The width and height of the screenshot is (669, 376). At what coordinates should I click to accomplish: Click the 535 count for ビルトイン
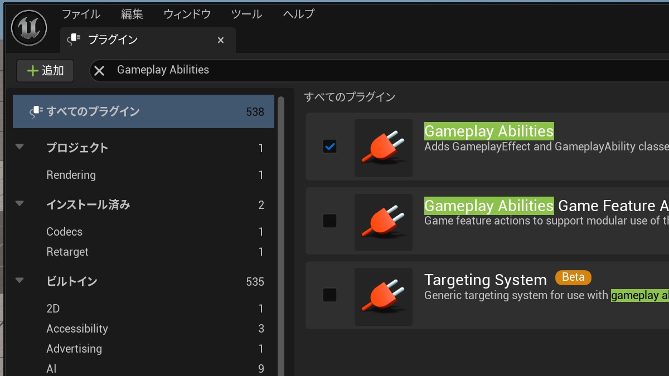(x=255, y=282)
